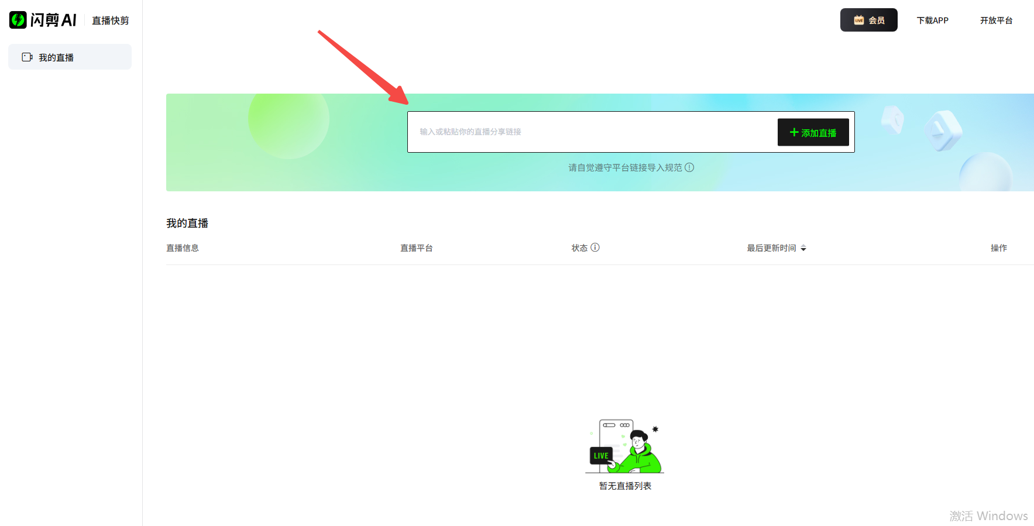Toggle the 最后更新时间 sort arrow
1034x526 pixels.
tap(803, 249)
